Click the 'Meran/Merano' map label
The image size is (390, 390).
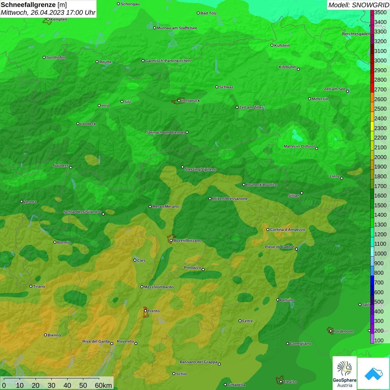[x=165, y=206]
